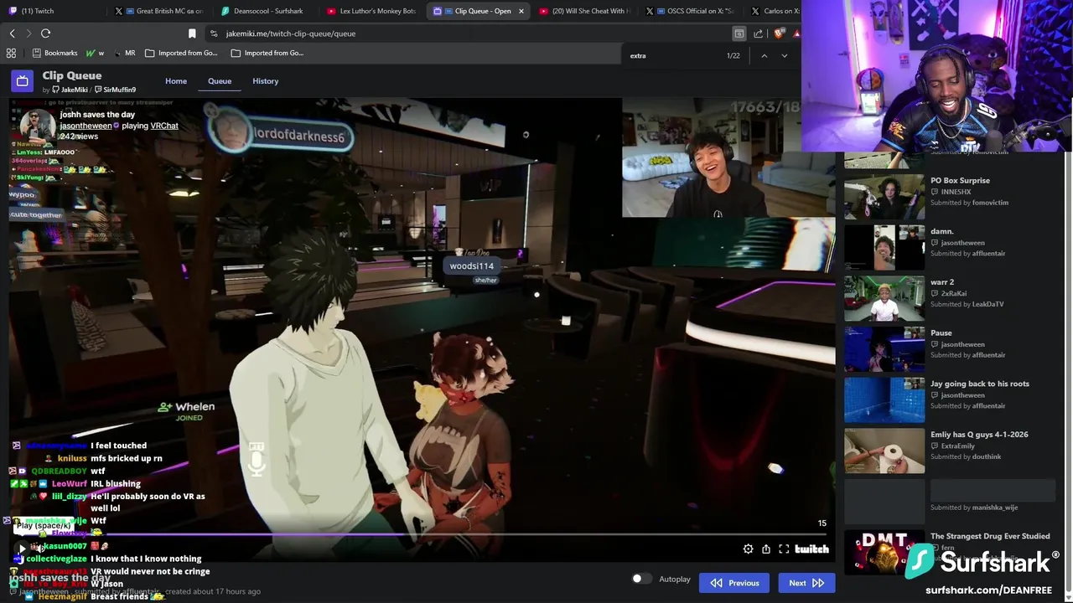Image resolution: width=1073 pixels, height=603 pixels.
Task: Click the Next clip button
Action: [x=806, y=583]
